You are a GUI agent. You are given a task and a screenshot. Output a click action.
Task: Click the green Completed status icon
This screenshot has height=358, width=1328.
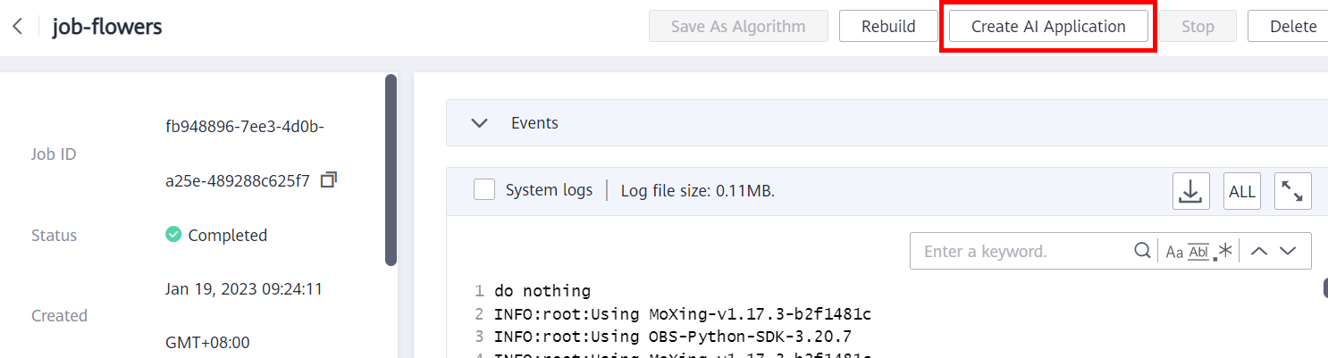173,235
